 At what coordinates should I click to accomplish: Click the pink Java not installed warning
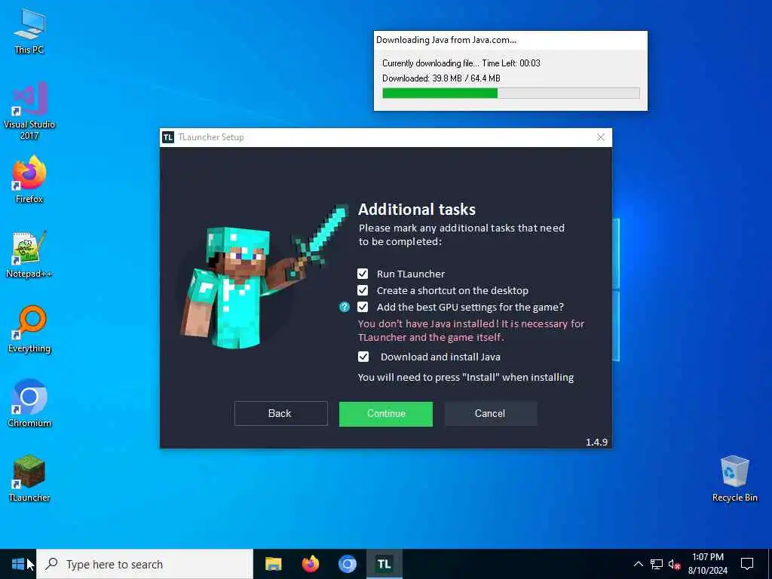coord(470,330)
